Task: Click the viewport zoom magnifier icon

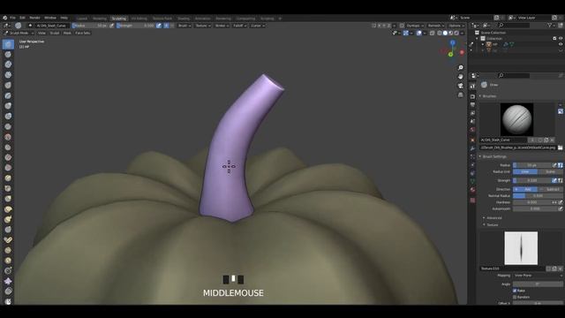Action: pyautogui.click(x=461, y=68)
